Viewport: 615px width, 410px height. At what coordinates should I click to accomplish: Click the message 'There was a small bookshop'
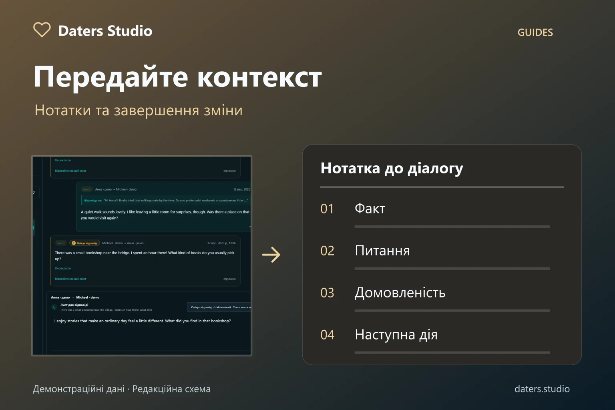coord(145,256)
